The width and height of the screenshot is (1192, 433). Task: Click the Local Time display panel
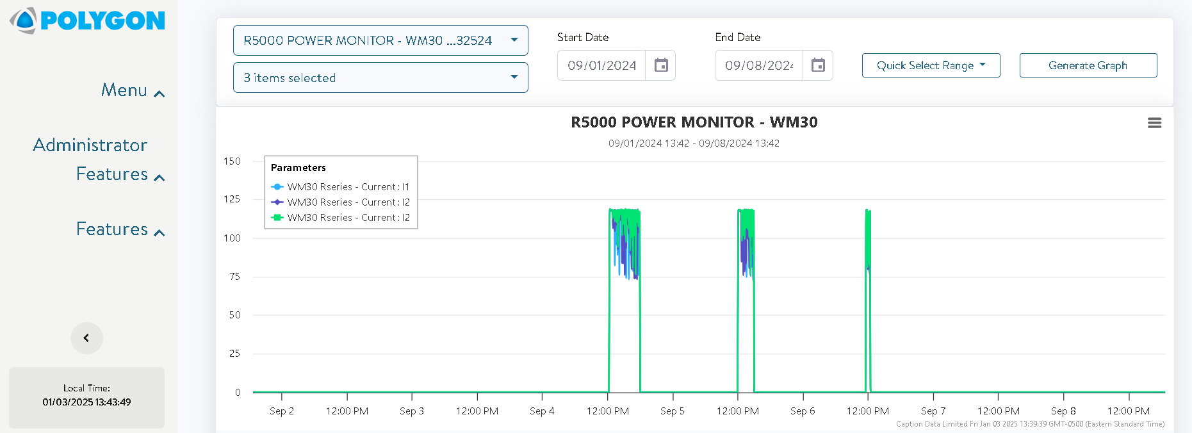pos(86,396)
